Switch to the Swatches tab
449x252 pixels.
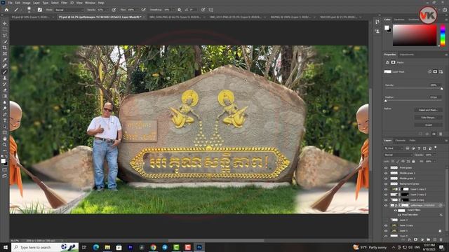(399, 20)
